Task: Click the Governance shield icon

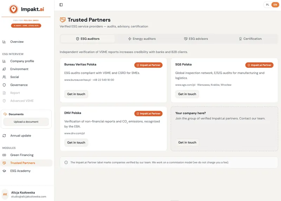Action: pos(4,85)
